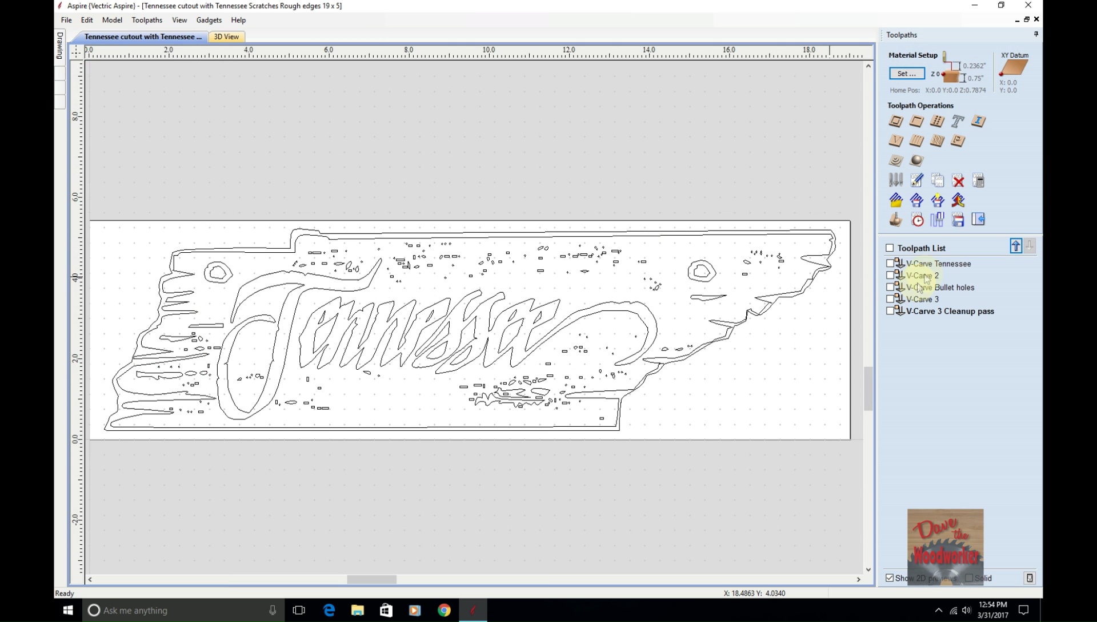This screenshot has height=622, width=1097.
Task: Enable the V-Carve 3 toolpath checkbox
Action: pos(890,299)
